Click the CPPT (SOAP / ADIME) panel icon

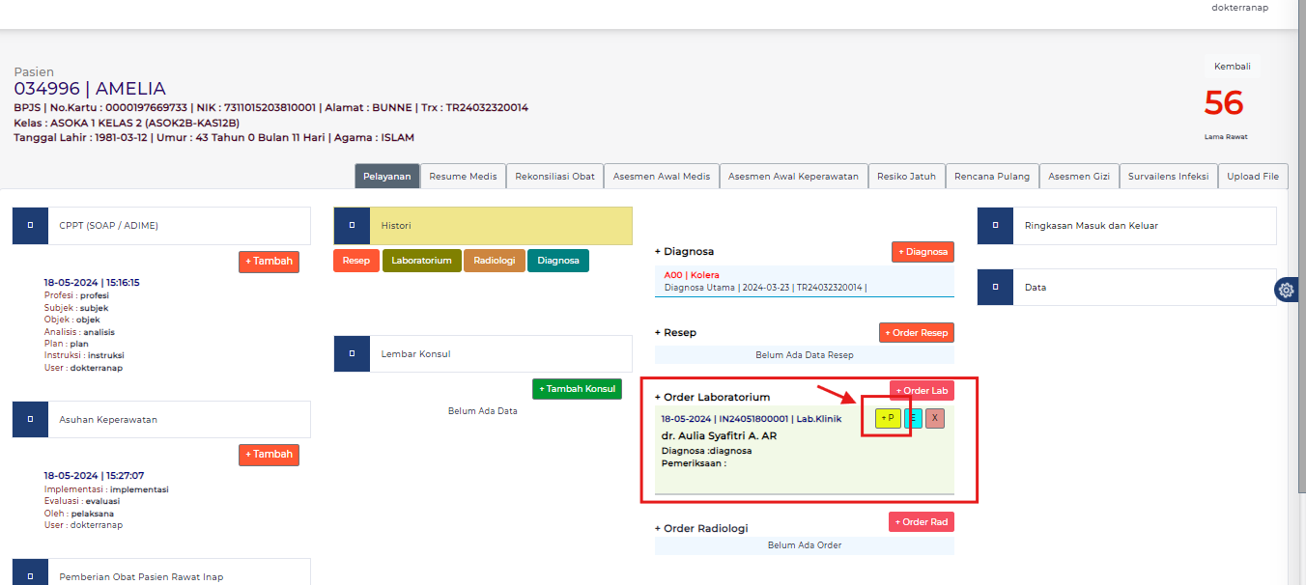pyautogui.click(x=30, y=225)
